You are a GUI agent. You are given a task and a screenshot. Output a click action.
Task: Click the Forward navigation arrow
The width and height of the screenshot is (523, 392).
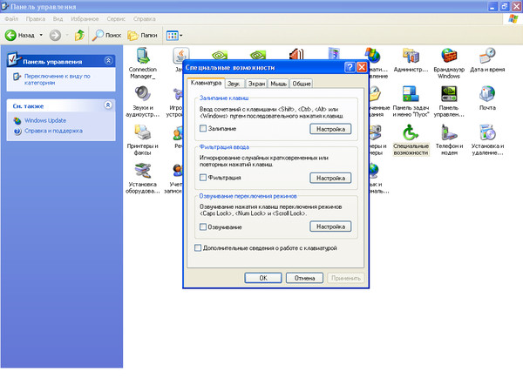[55, 35]
